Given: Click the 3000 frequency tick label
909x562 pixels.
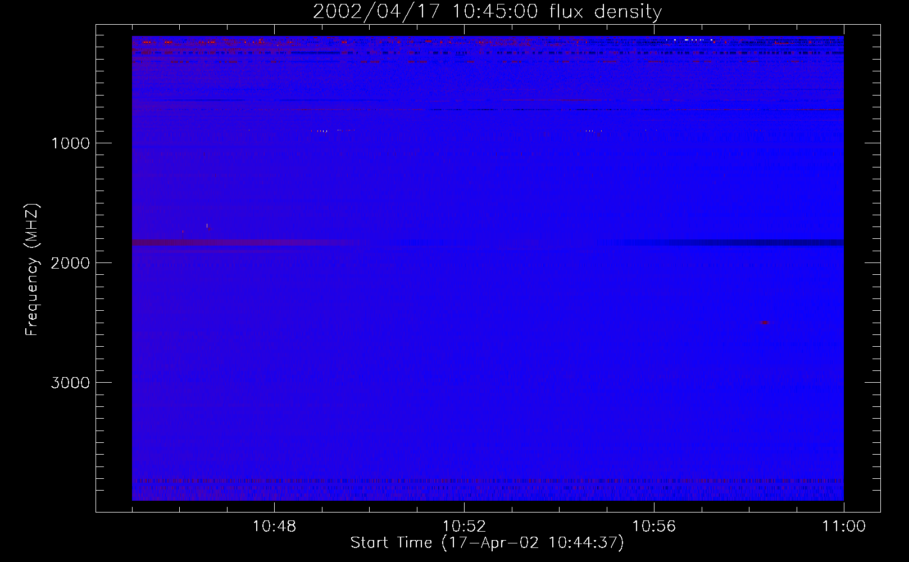Looking at the screenshot, I should point(70,383).
